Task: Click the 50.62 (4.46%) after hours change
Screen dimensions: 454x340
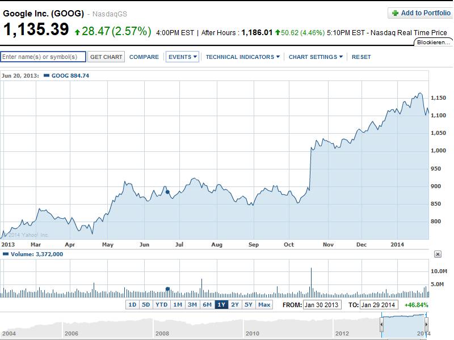Action: (x=302, y=33)
